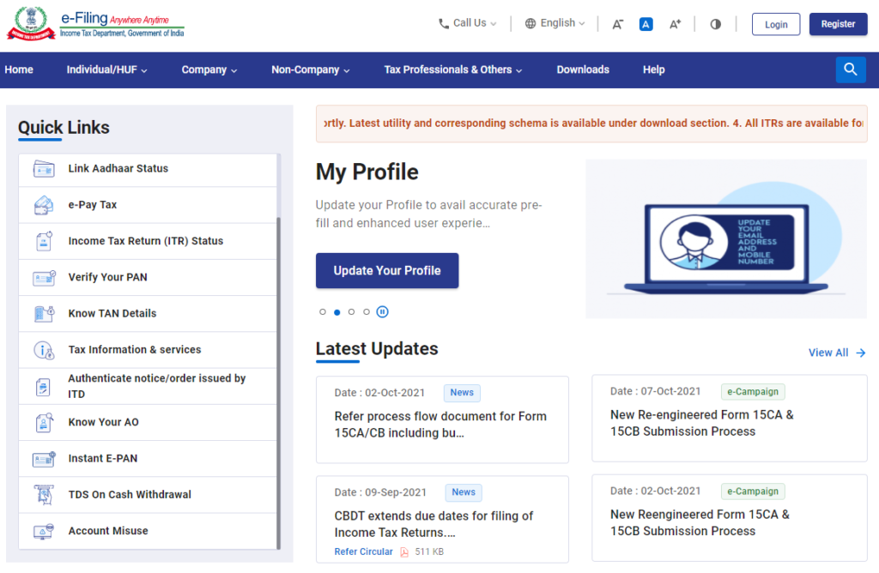Open the Downloads menu item
This screenshot has height=573, width=879.
(583, 69)
